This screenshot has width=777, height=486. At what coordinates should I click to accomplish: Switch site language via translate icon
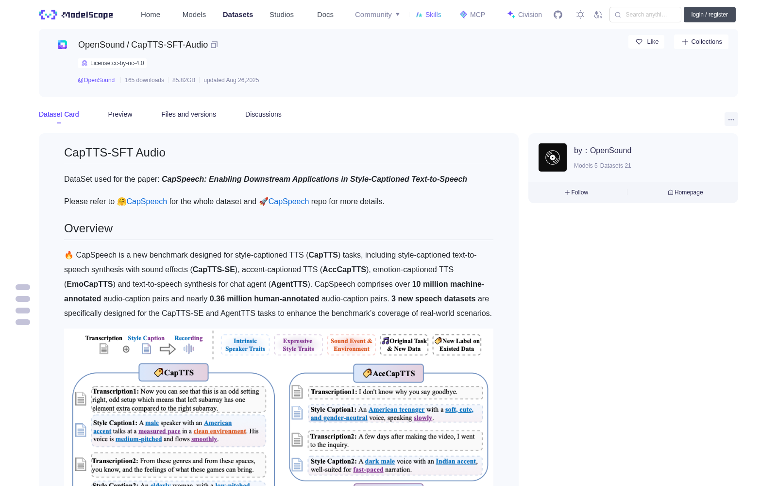[598, 15]
